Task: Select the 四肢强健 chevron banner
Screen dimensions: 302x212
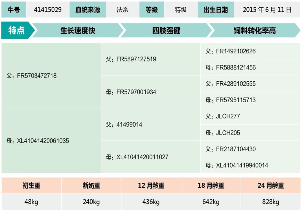Action: 166,31
